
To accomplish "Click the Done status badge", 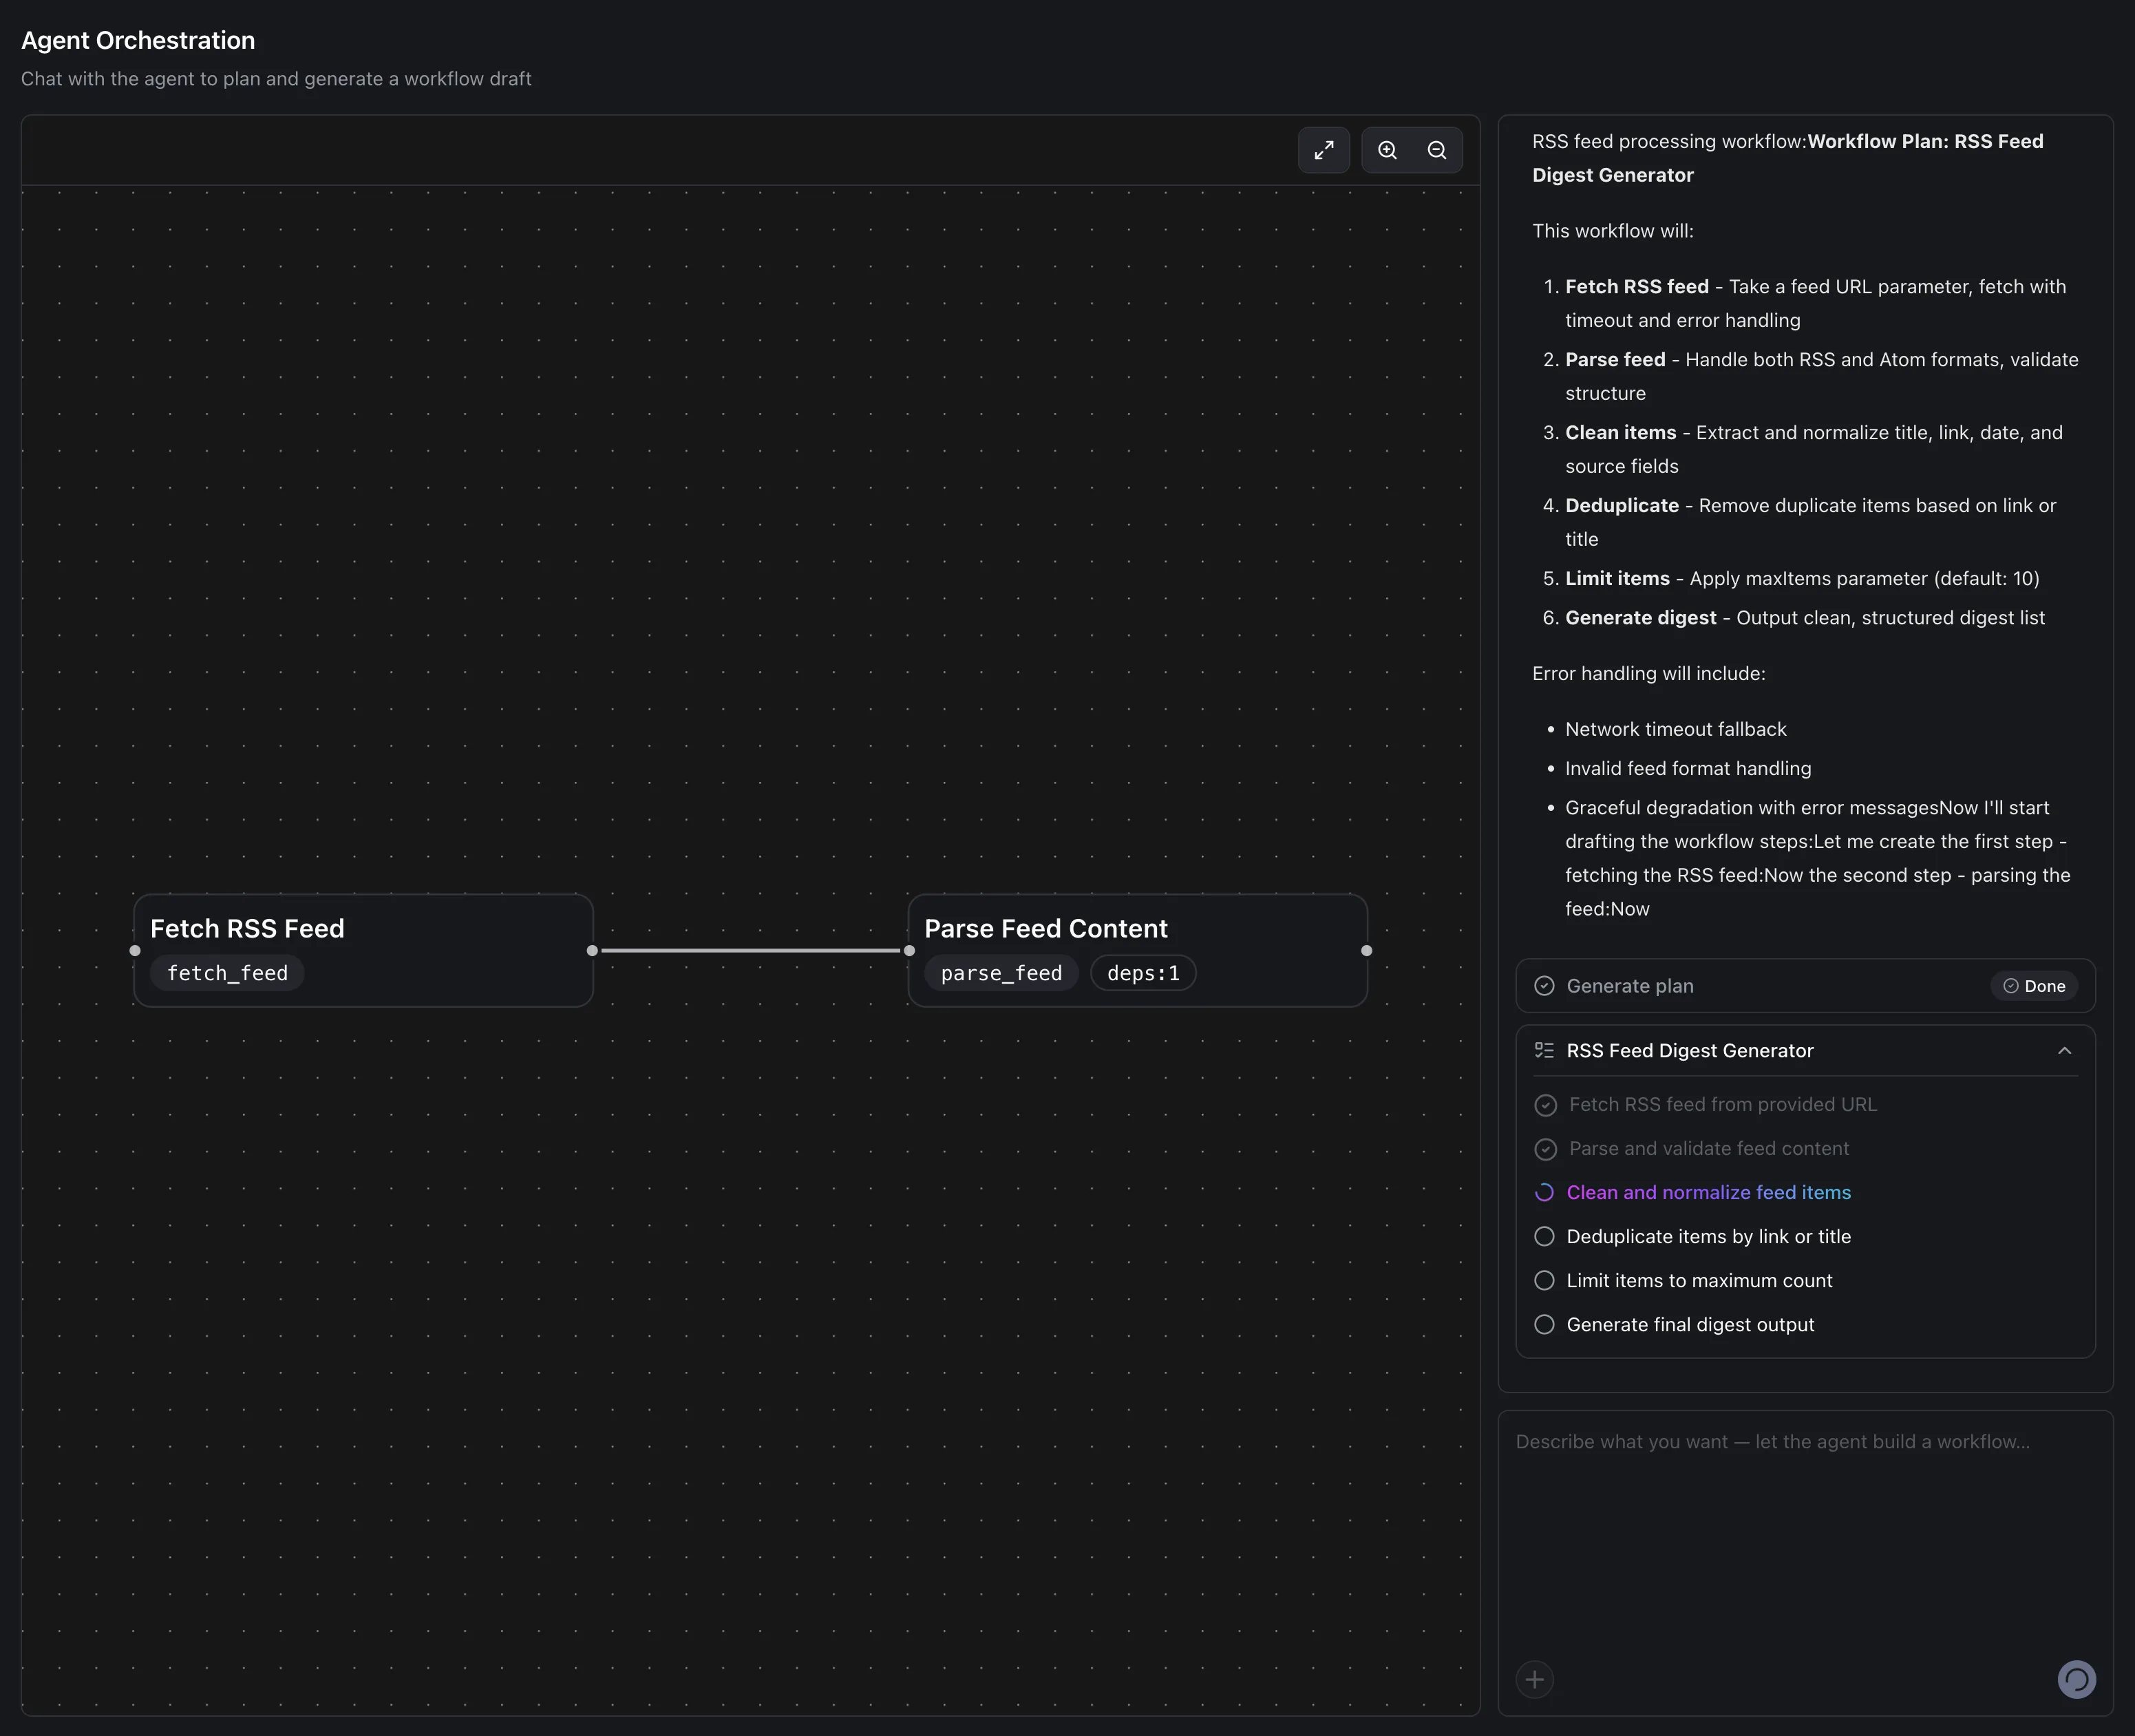I will pos(2034,986).
